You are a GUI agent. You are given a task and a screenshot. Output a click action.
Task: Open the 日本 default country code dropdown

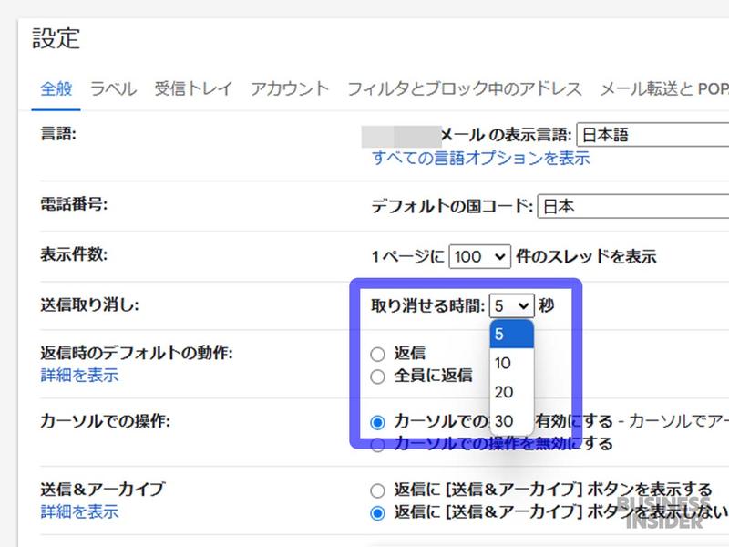(x=632, y=206)
